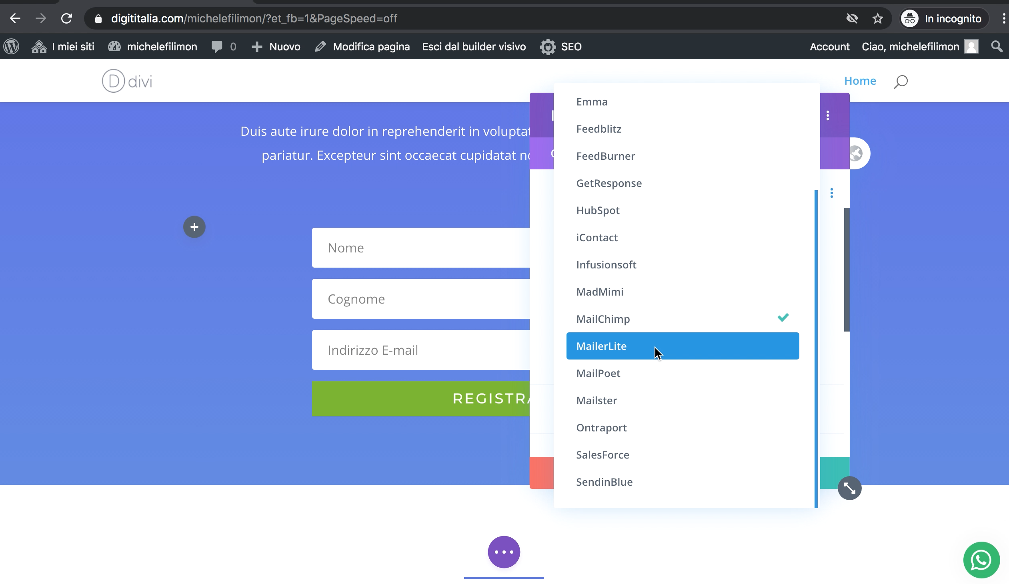The image size is (1009, 584).
Task: Click the purple three-dots builder button
Action: click(x=504, y=552)
